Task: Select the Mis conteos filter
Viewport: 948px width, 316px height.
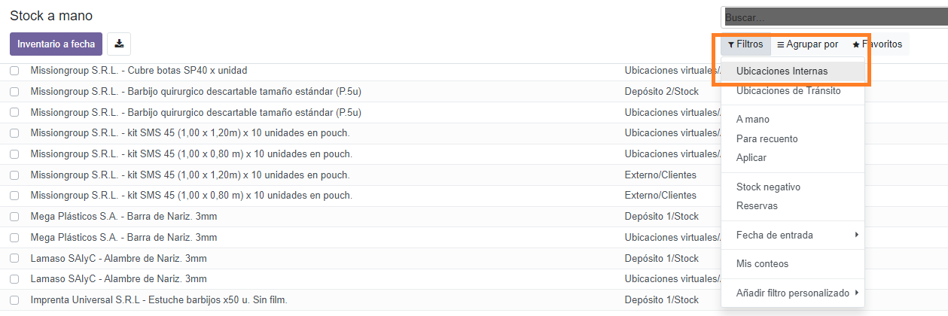Action: (762, 264)
